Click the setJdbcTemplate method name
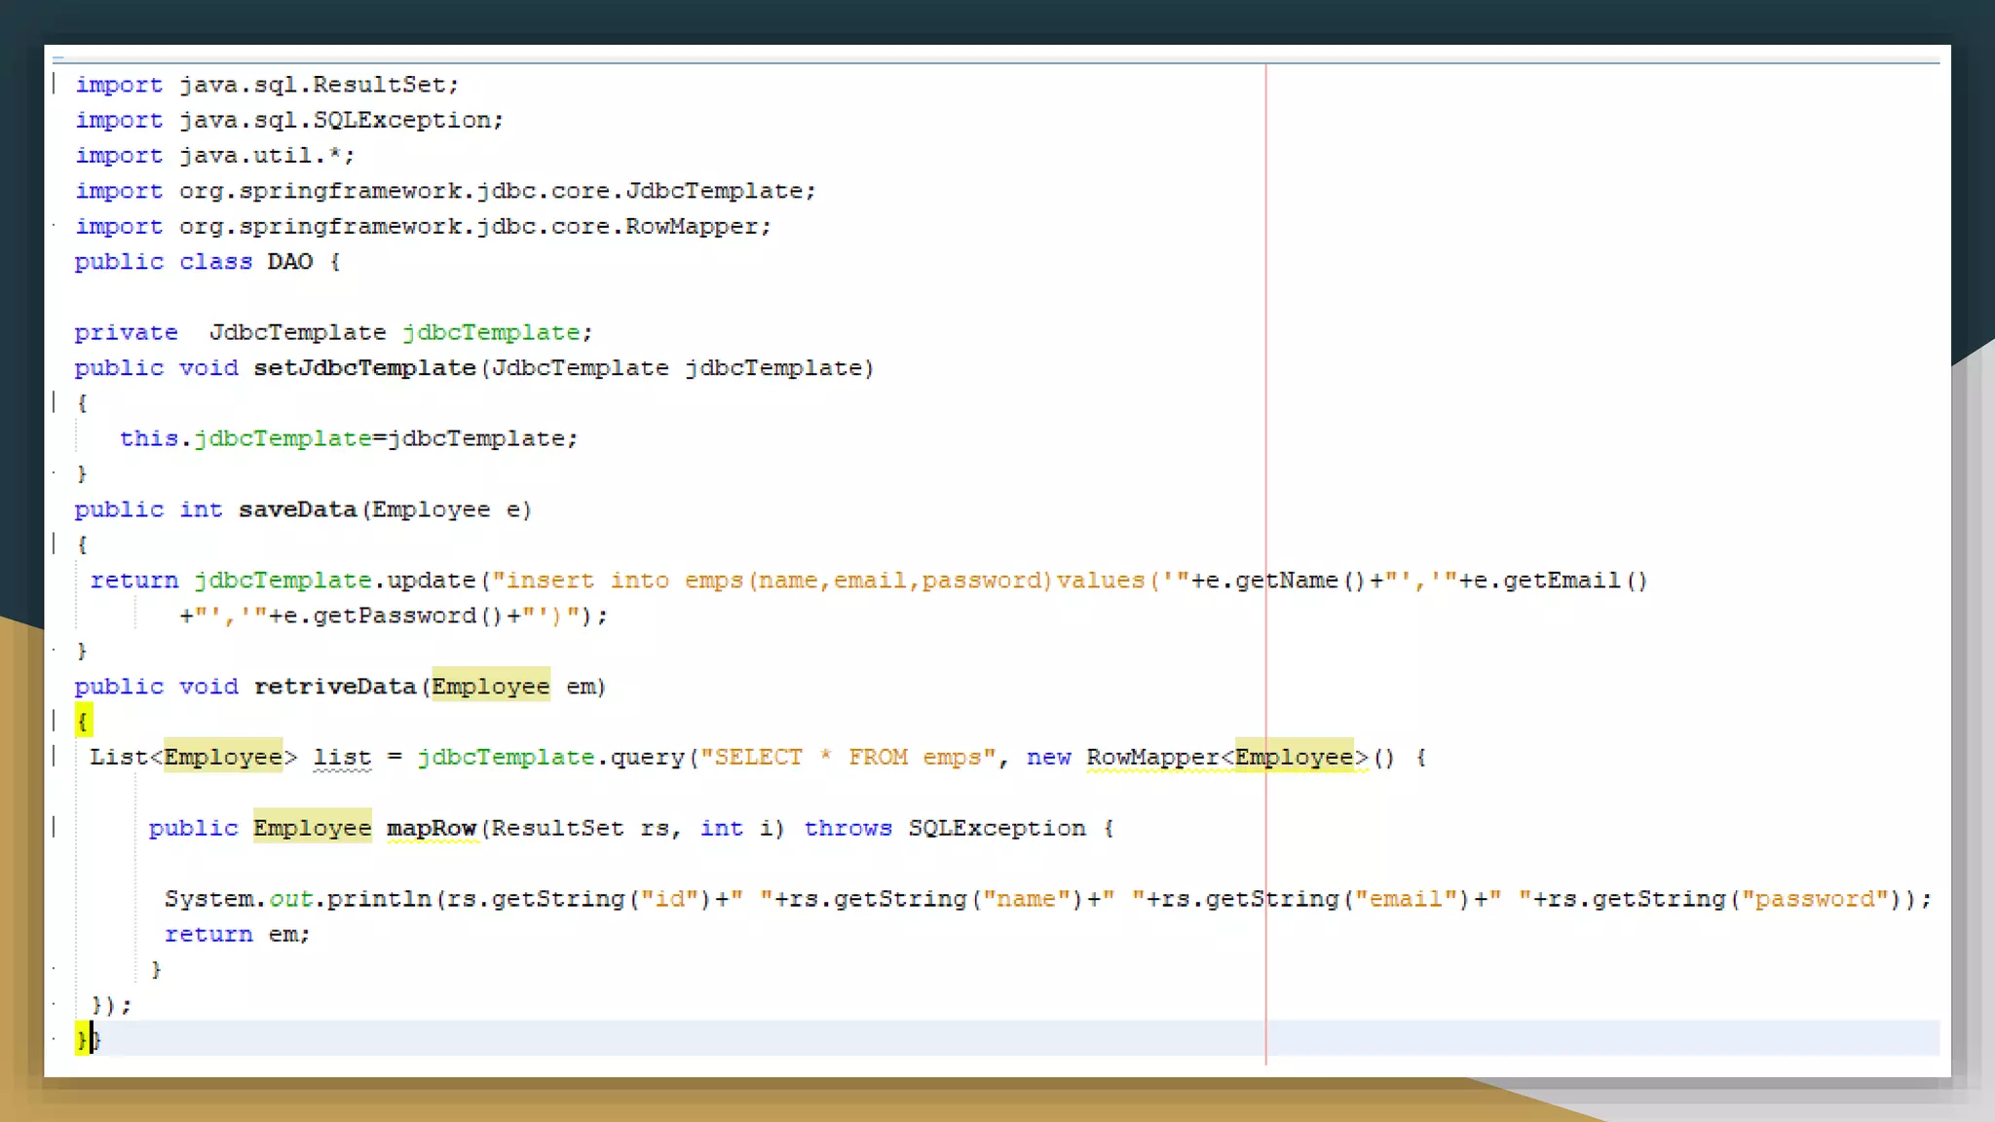 click(364, 368)
